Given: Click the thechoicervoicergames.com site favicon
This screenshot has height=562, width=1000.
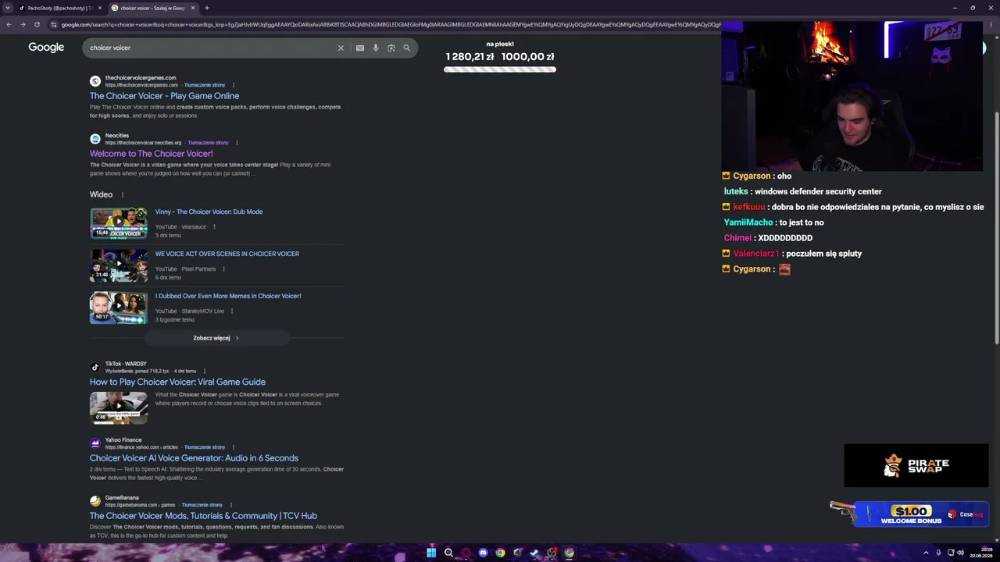Looking at the screenshot, I should click(x=95, y=81).
